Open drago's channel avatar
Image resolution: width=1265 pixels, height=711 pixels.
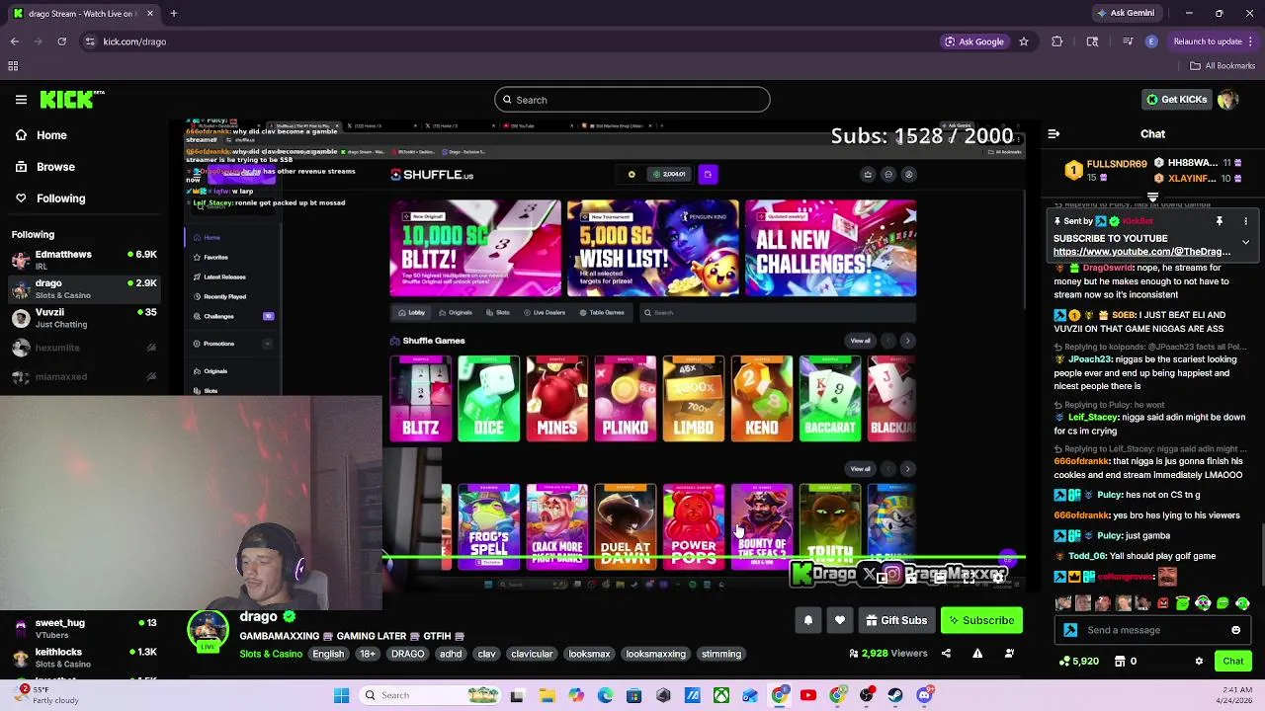tap(209, 632)
